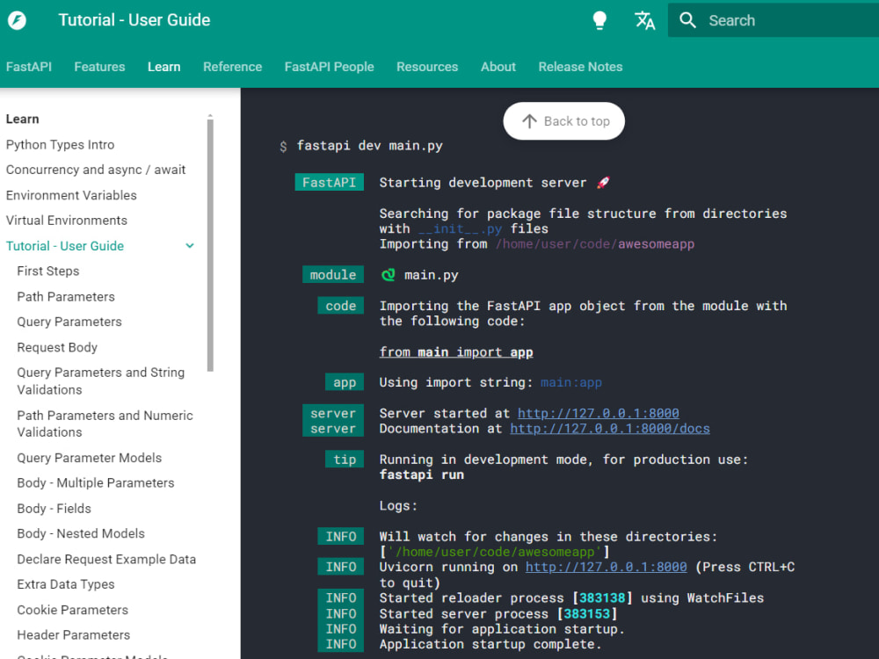Click the Tutorial - User Guide page title

point(134,20)
